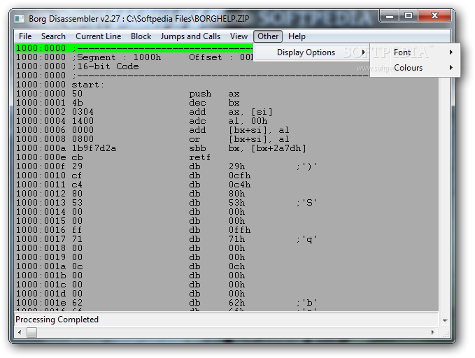
Task: Maximize the Borg Disassembler window
Action: [x=409, y=16]
